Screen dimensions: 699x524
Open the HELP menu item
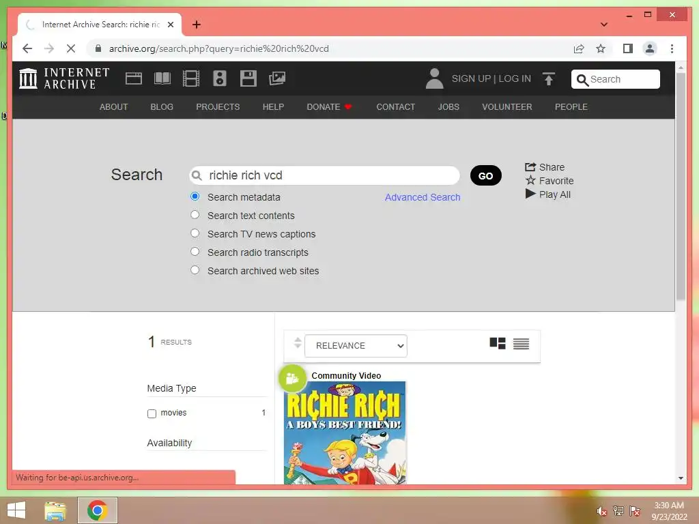273,107
